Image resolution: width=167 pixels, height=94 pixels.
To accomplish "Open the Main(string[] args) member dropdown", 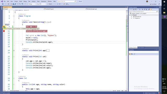I will click(107, 9).
